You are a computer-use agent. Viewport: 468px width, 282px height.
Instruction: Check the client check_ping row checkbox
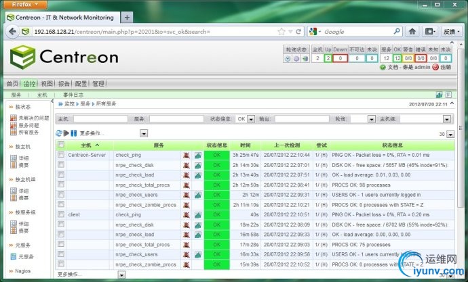point(61,214)
